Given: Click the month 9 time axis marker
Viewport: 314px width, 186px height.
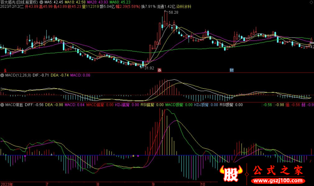Looking at the screenshot, I should (x=153, y=184).
